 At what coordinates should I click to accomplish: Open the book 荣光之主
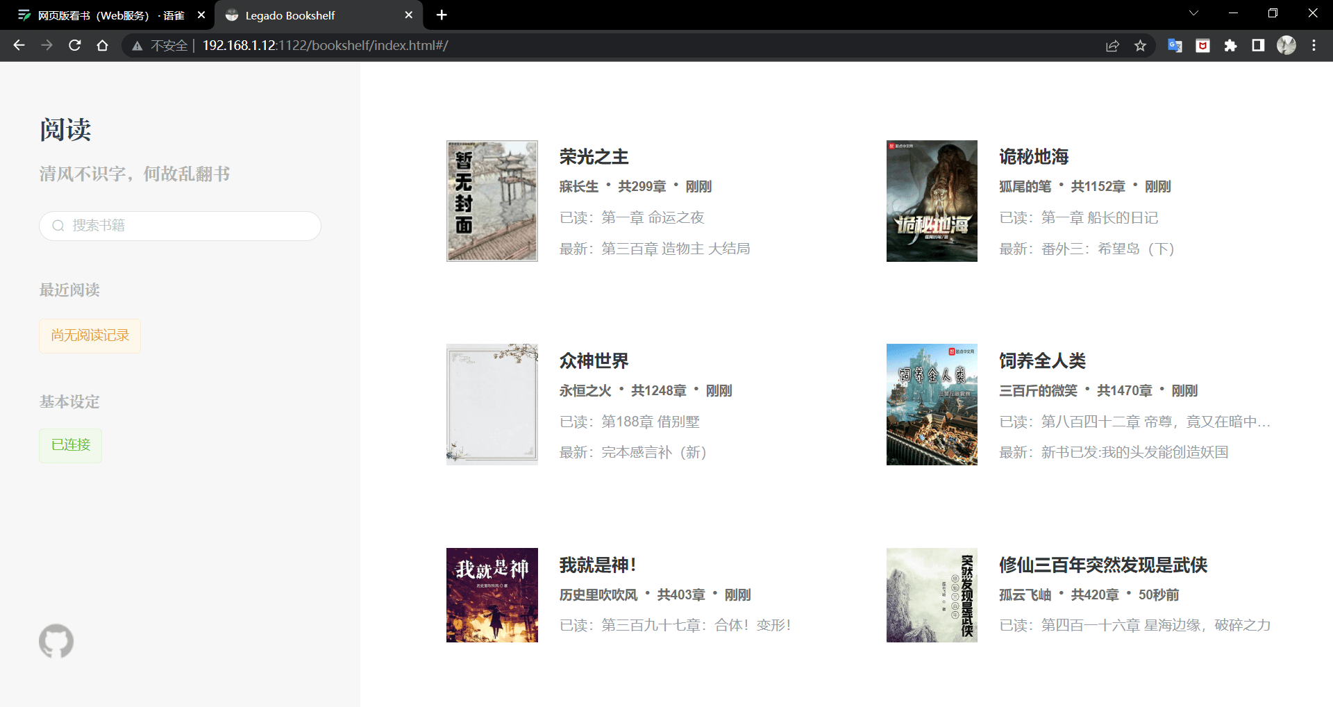(x=594, y=157)
